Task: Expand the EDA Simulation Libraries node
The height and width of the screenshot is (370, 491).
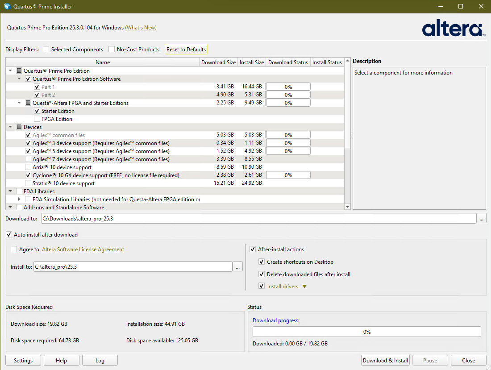Action: (19, 200)
